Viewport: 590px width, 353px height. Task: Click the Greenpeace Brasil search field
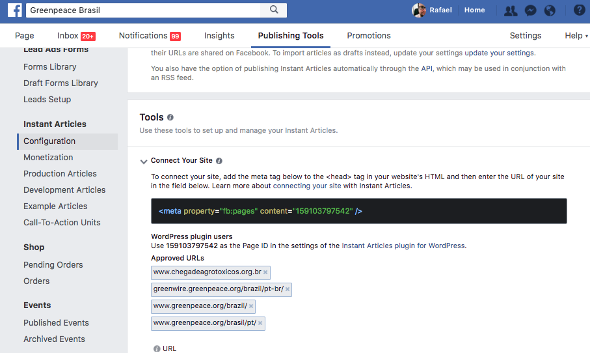click(x=143, y=10)
